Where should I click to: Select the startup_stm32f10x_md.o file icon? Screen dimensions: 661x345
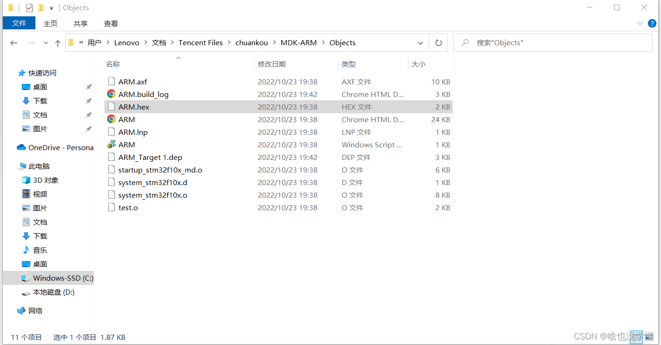click(111, 170)
